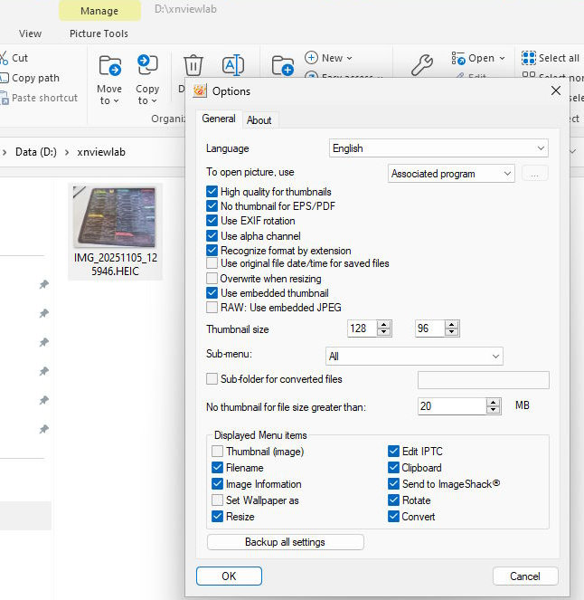Click the Copy to folder icon

coord(147,66)
